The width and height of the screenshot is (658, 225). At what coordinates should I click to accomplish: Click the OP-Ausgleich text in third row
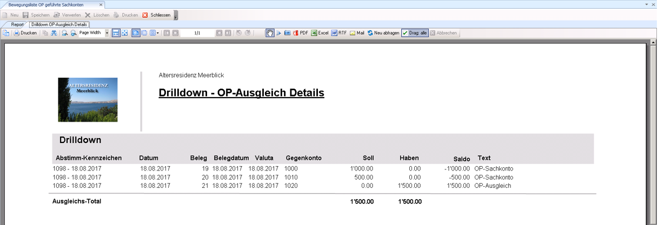click(x=493, y=186)
